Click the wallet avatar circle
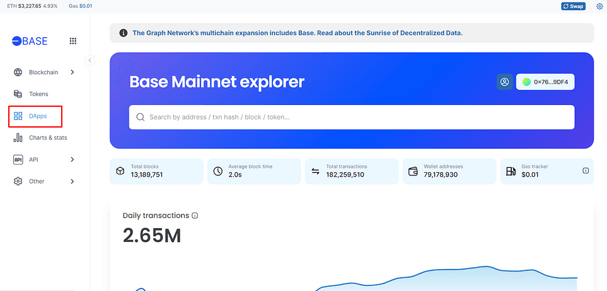Screen dimensions: 607x291 point(526,82)
